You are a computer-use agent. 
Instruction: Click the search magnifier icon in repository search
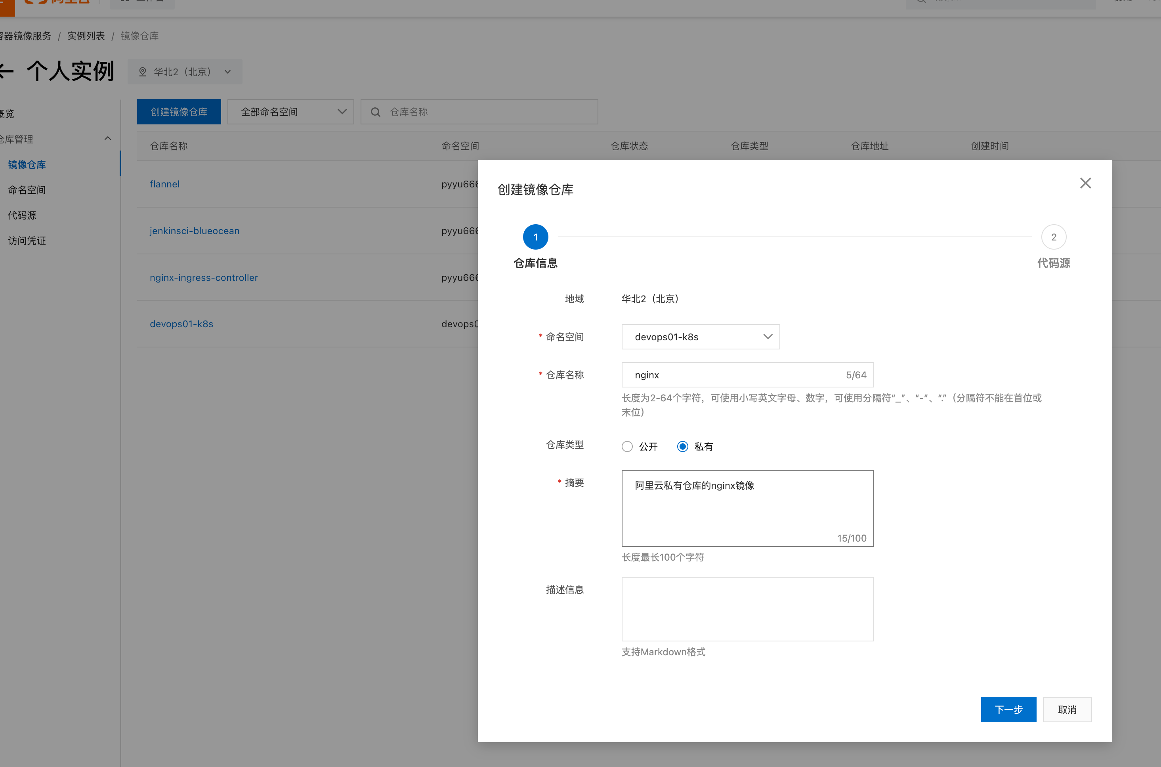[x=375, y=112]
